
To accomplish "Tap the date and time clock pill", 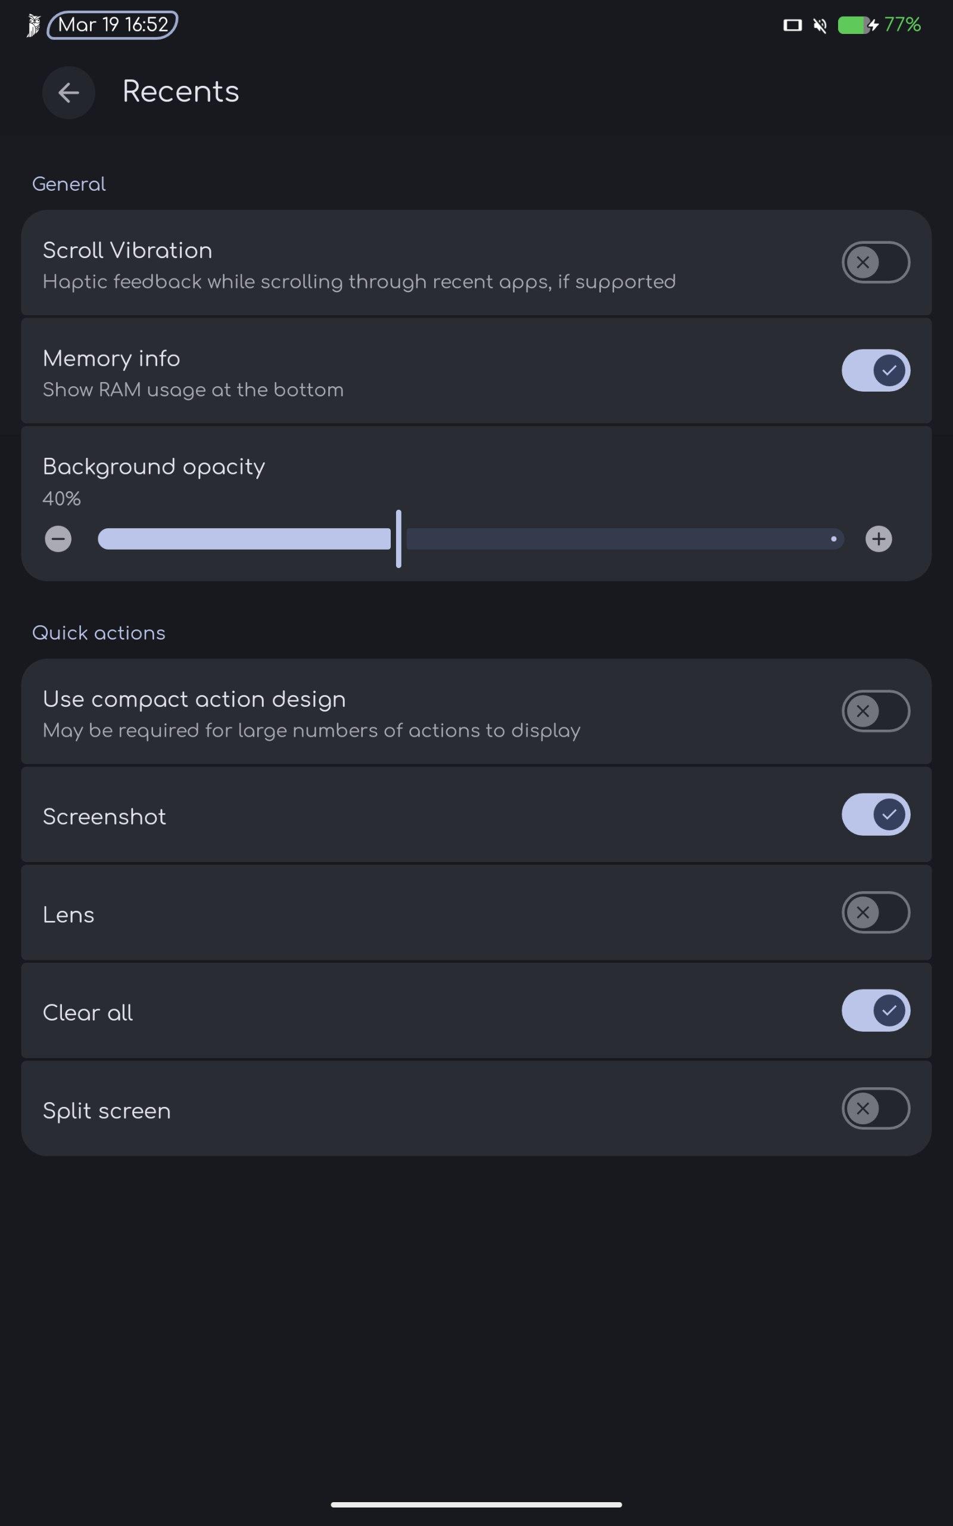I will 113,25.
